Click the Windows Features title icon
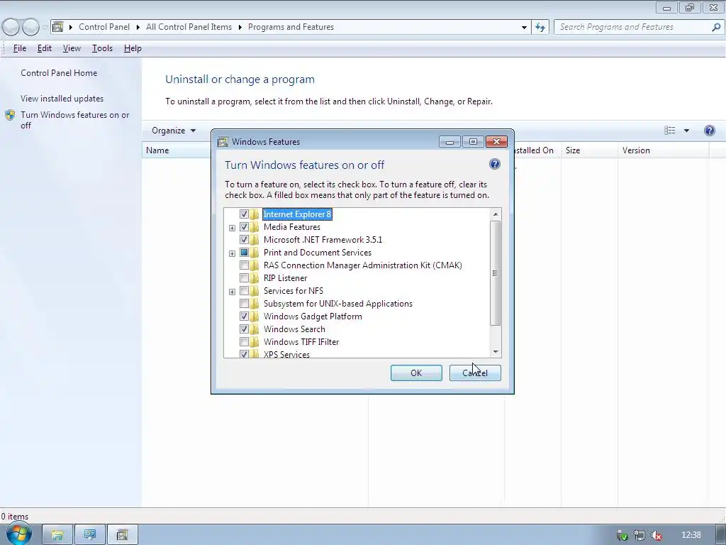The width and height of the screenshot is (726, 545). [x=223, y=142]
